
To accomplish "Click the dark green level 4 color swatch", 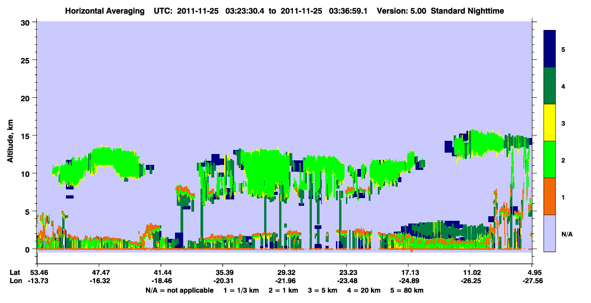I will click(550, 86).
